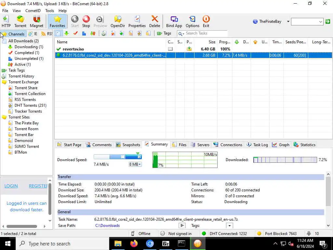Viewport: 333px width, 250px height.
Task: Open the Options settings icon
Action: [193, 21]
